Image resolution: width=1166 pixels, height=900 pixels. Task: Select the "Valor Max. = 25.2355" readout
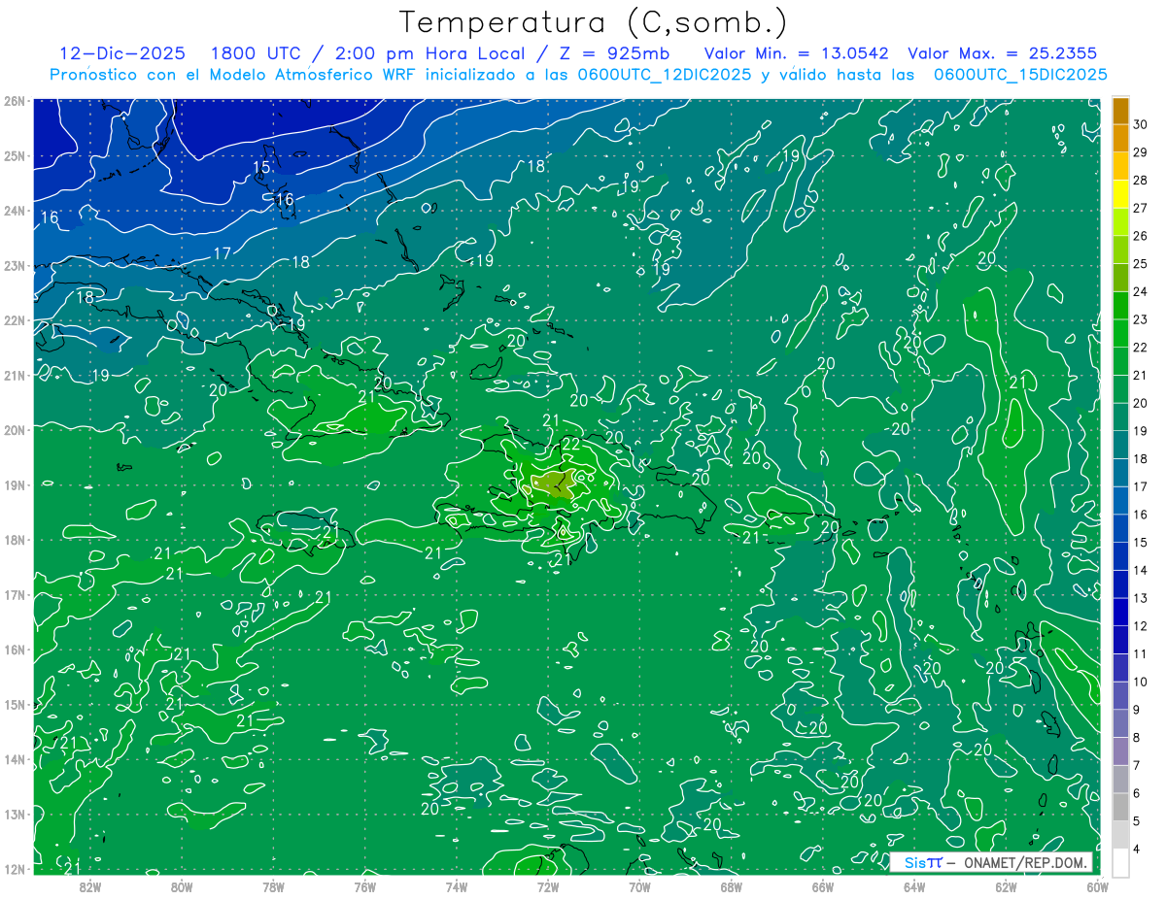tap(1001, 53)
